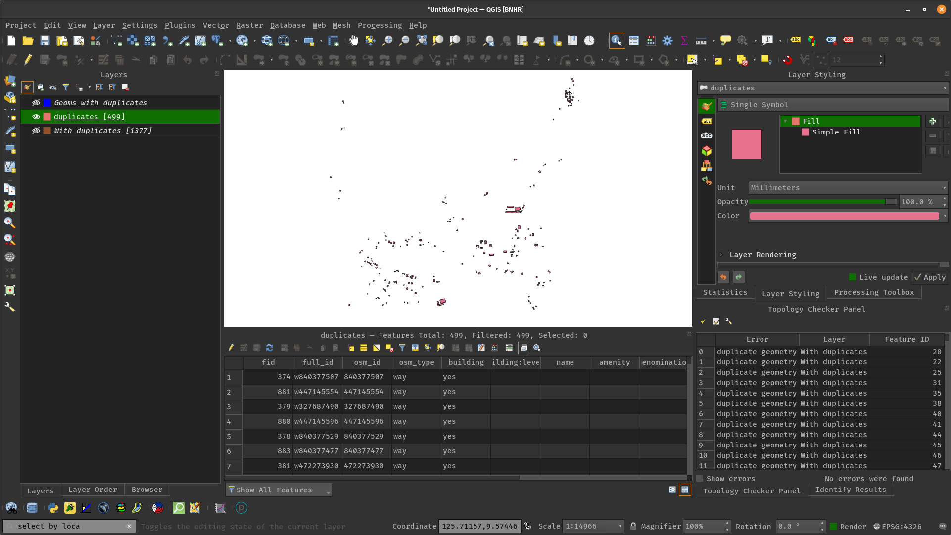951x535 pixels.
Task: Select the Identify Features tool
Action: tap(617, 41)
